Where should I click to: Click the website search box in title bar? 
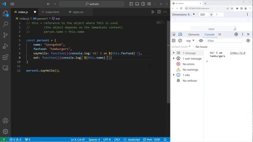coord(92,4)
